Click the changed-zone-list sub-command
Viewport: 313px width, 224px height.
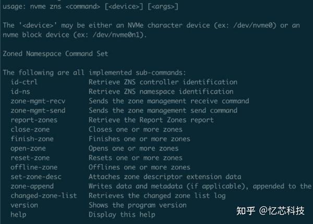point(43,195)
